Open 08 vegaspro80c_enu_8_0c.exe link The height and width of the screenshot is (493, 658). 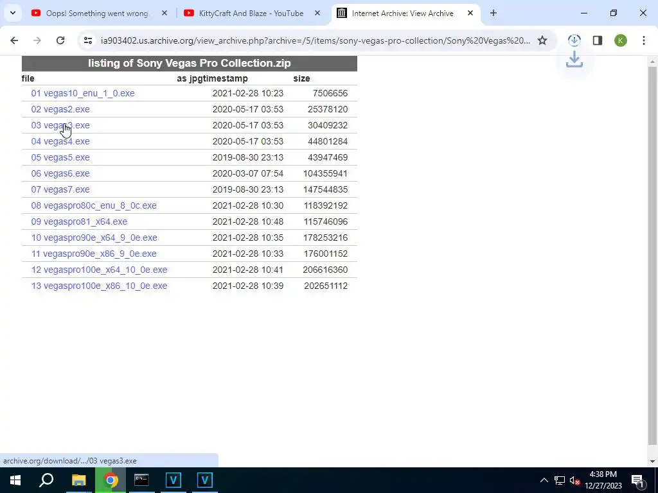pos(94,205)
